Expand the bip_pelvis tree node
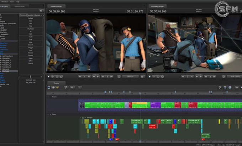The width and height of the screenshot is (242, 146). coord(1,58)
